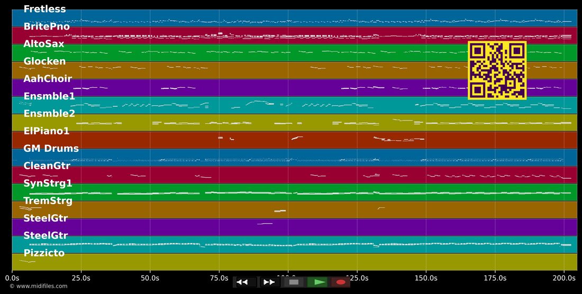
Task: Click the 150.0s time axis label
Action: pos(426,278)
